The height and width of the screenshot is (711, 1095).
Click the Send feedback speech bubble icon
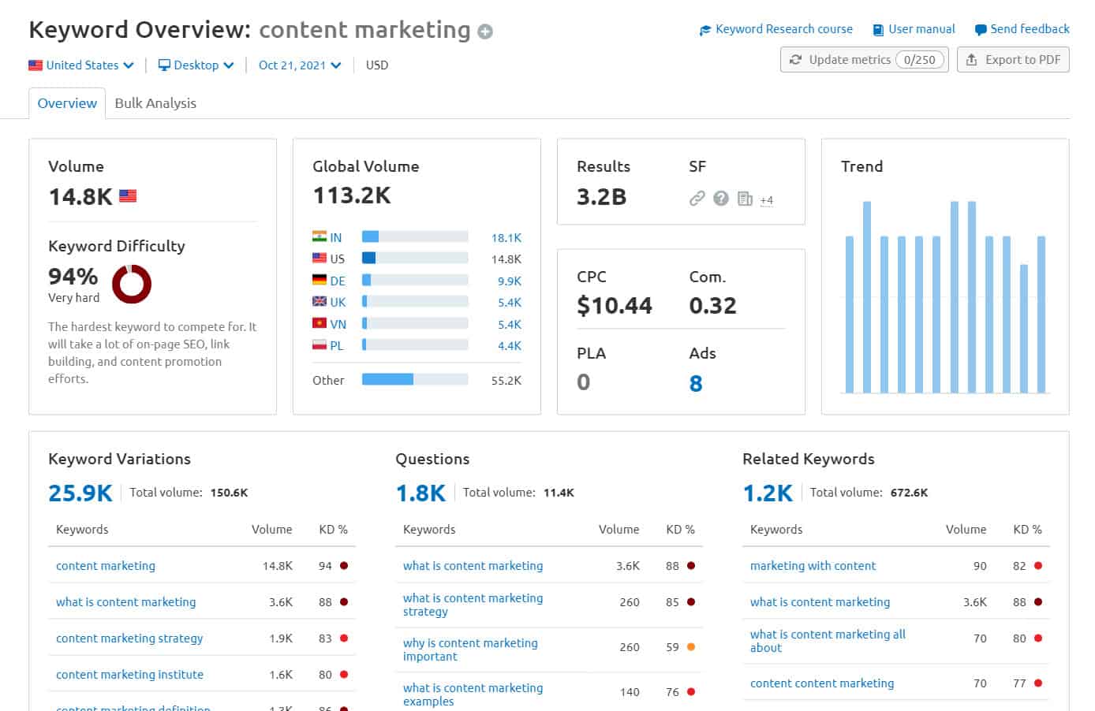pyautogui.click(x=979, y=29)
